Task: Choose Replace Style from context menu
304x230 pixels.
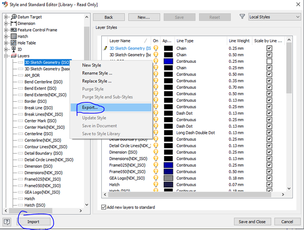Action: tap(111, 81)
